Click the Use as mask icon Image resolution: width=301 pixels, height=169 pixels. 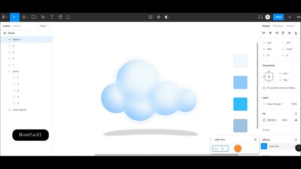(166, 17)
